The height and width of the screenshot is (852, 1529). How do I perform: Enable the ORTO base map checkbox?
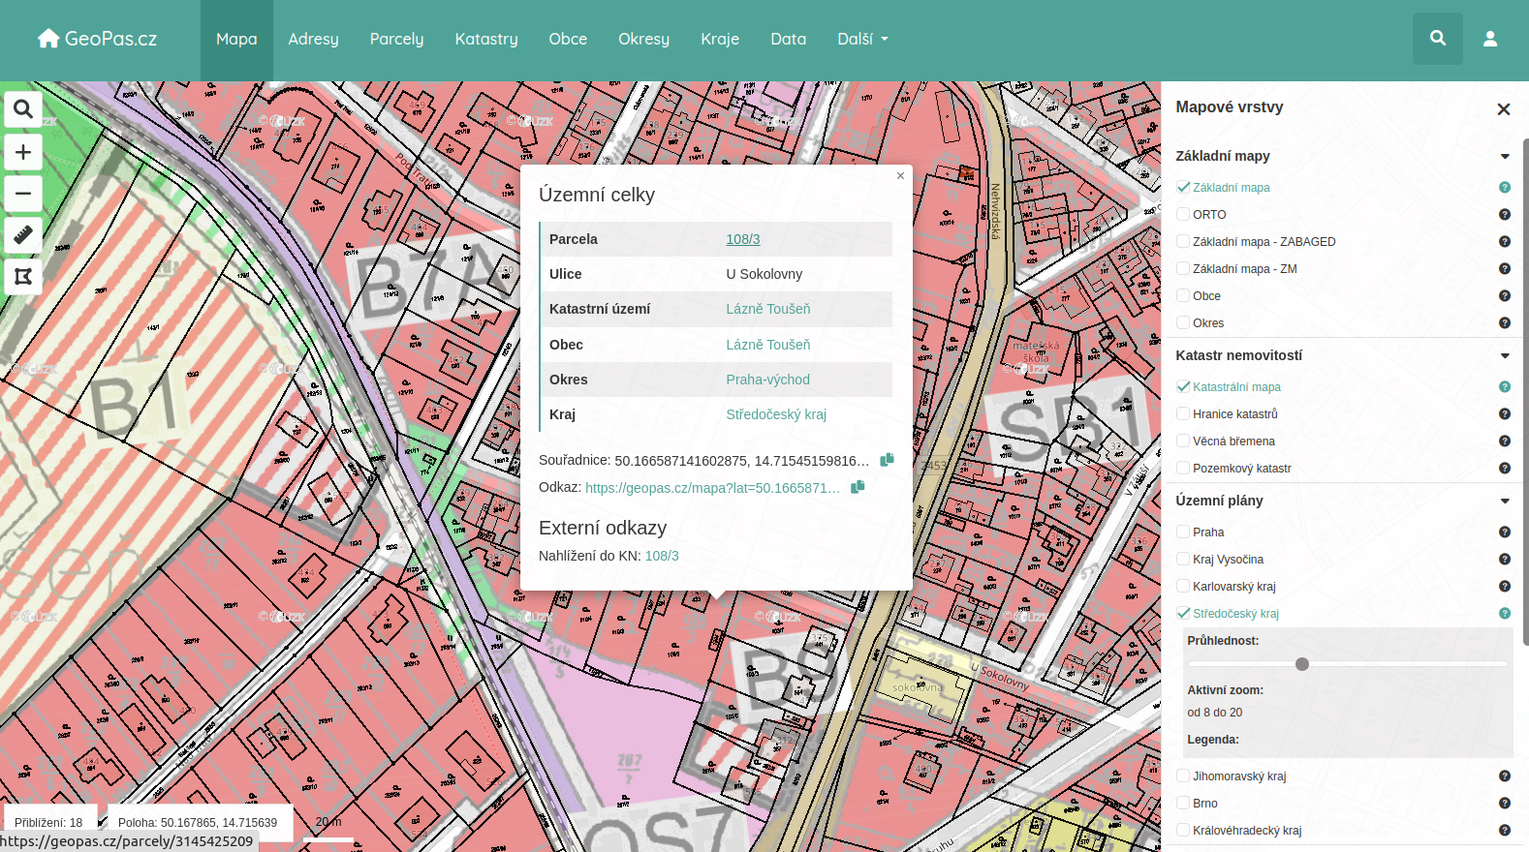1183,214
